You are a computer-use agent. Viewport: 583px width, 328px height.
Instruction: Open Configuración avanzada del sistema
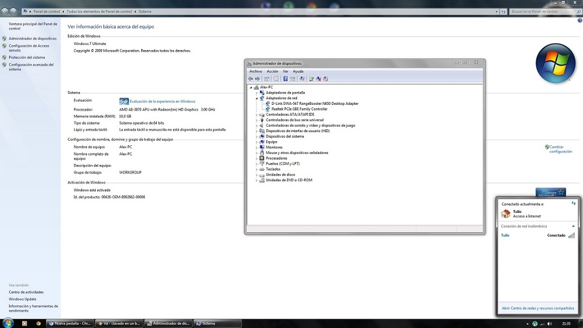[x=31, y=67]
